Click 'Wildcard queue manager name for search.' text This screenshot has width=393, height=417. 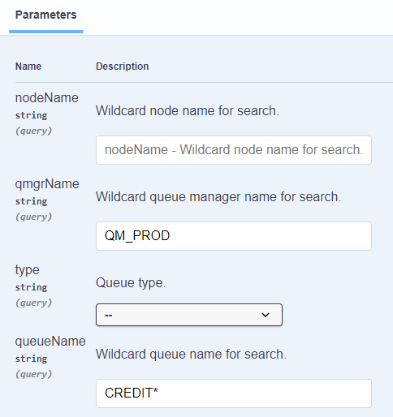tap(218, 197)
